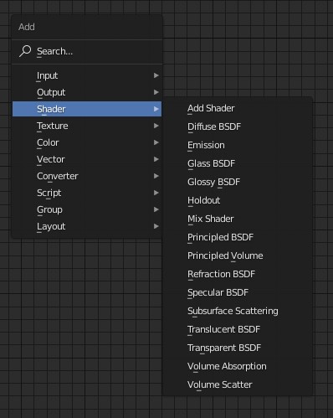Expand the Script submenu arrow
The height and width of the screenshot is (418, 333).
[156, 193]
